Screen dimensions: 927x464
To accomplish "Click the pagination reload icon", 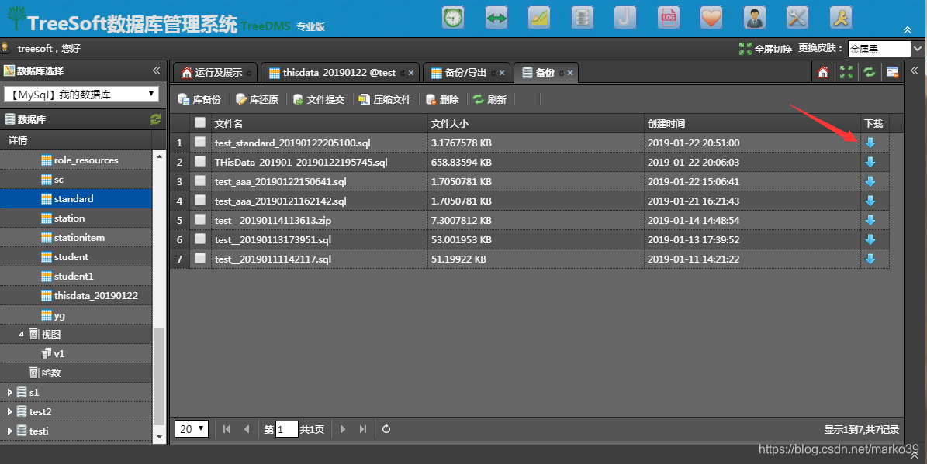I will click(x=386, y=429).
